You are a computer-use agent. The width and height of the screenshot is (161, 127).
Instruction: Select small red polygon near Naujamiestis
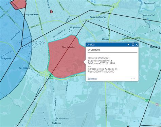tap(51, 11)
